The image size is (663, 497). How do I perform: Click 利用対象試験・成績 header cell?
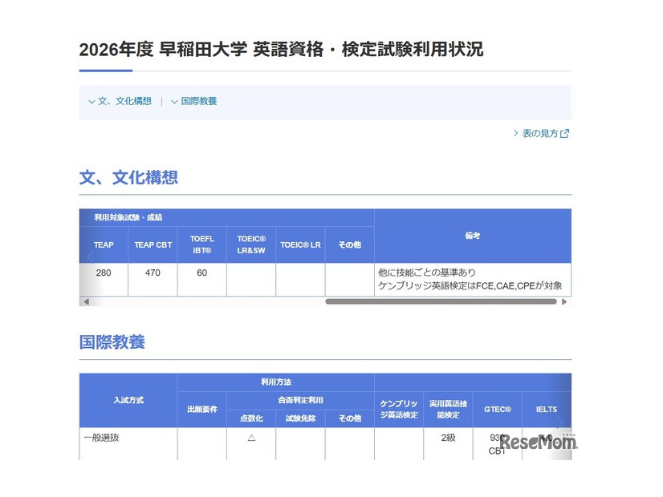point(226,218)
